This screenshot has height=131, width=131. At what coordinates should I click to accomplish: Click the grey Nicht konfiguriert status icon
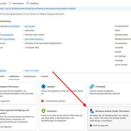click(x=91, y=126)
